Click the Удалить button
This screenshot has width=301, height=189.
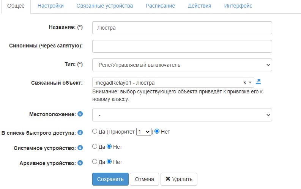coord(179,179)
